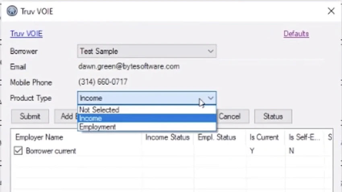Viewport: 342px width, 192px height.
Task: Sort by the Empl. Status column header
Action: [217, 137]
